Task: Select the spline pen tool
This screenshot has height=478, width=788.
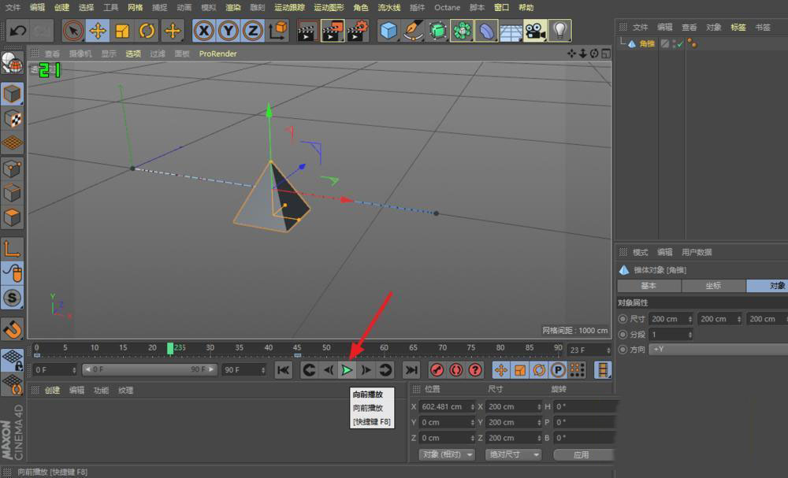Action: [413, 31]
